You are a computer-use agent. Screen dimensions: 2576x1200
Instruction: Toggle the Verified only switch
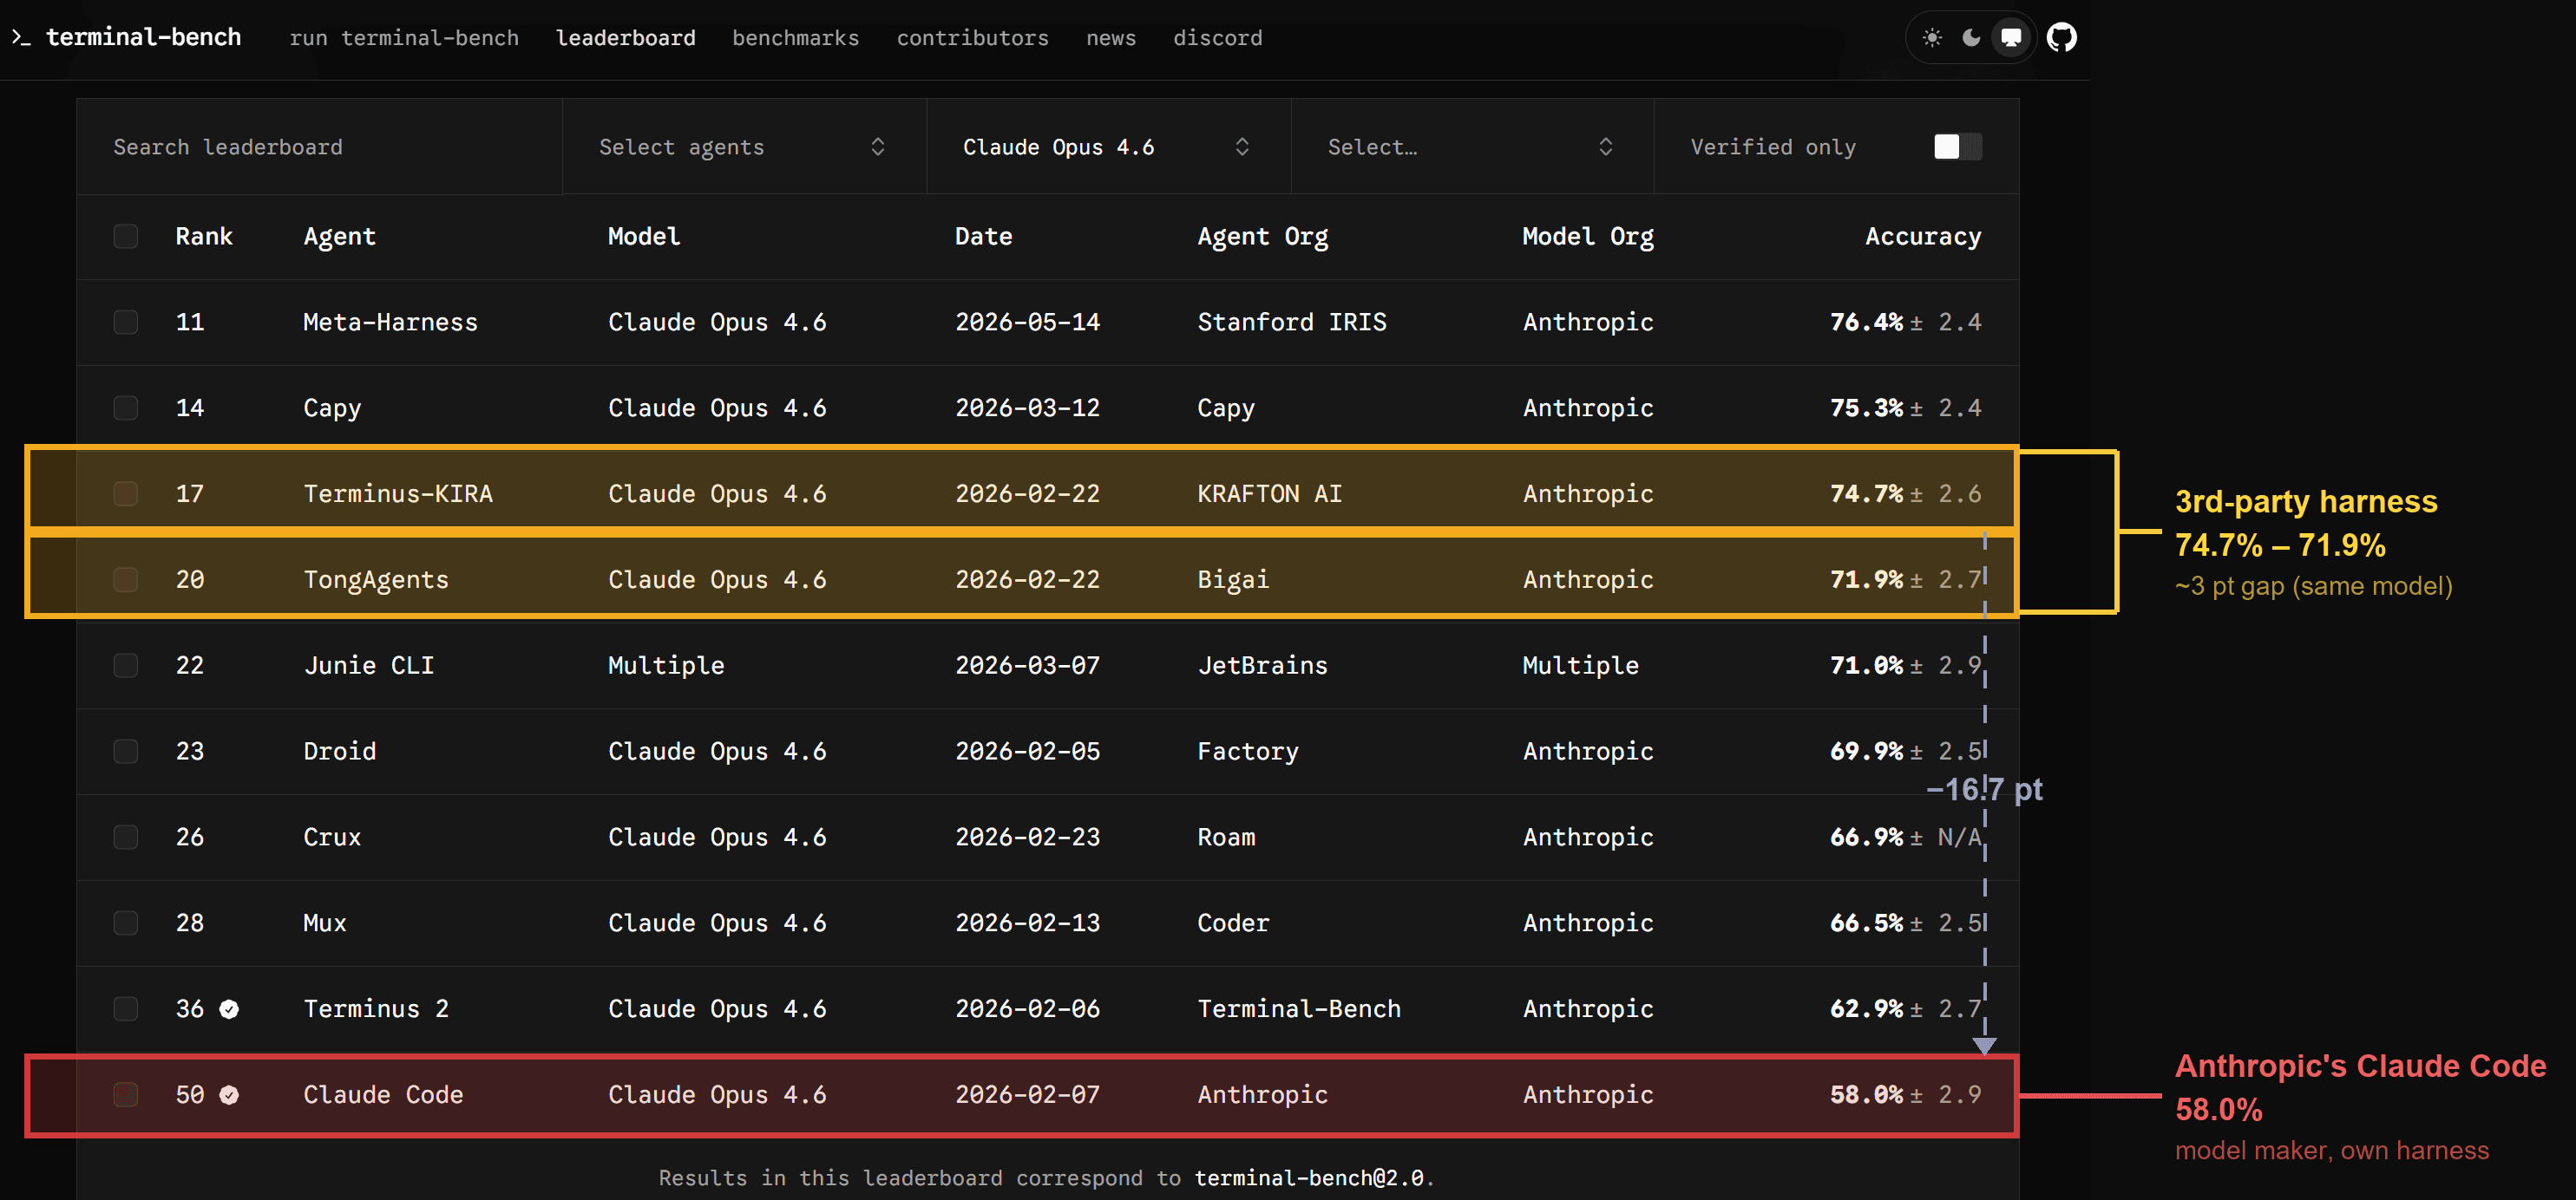click(x=1957, y=147)
